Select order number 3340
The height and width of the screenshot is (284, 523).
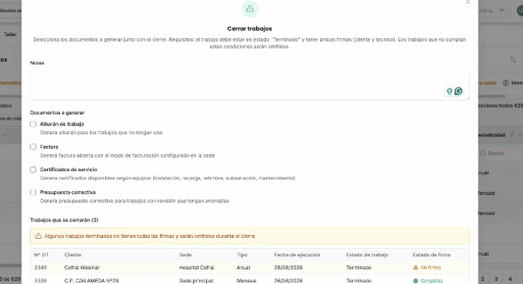(x=41, y=268)
